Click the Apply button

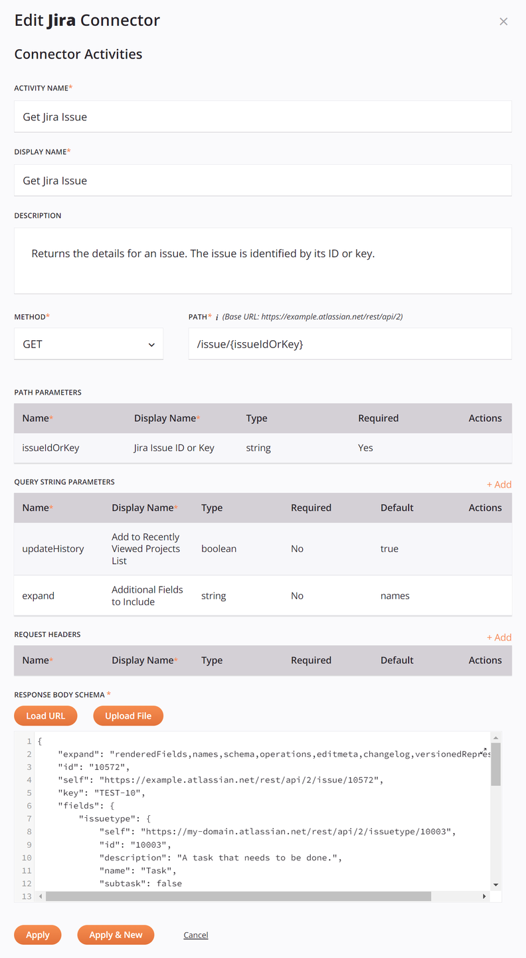pos(37,935)
